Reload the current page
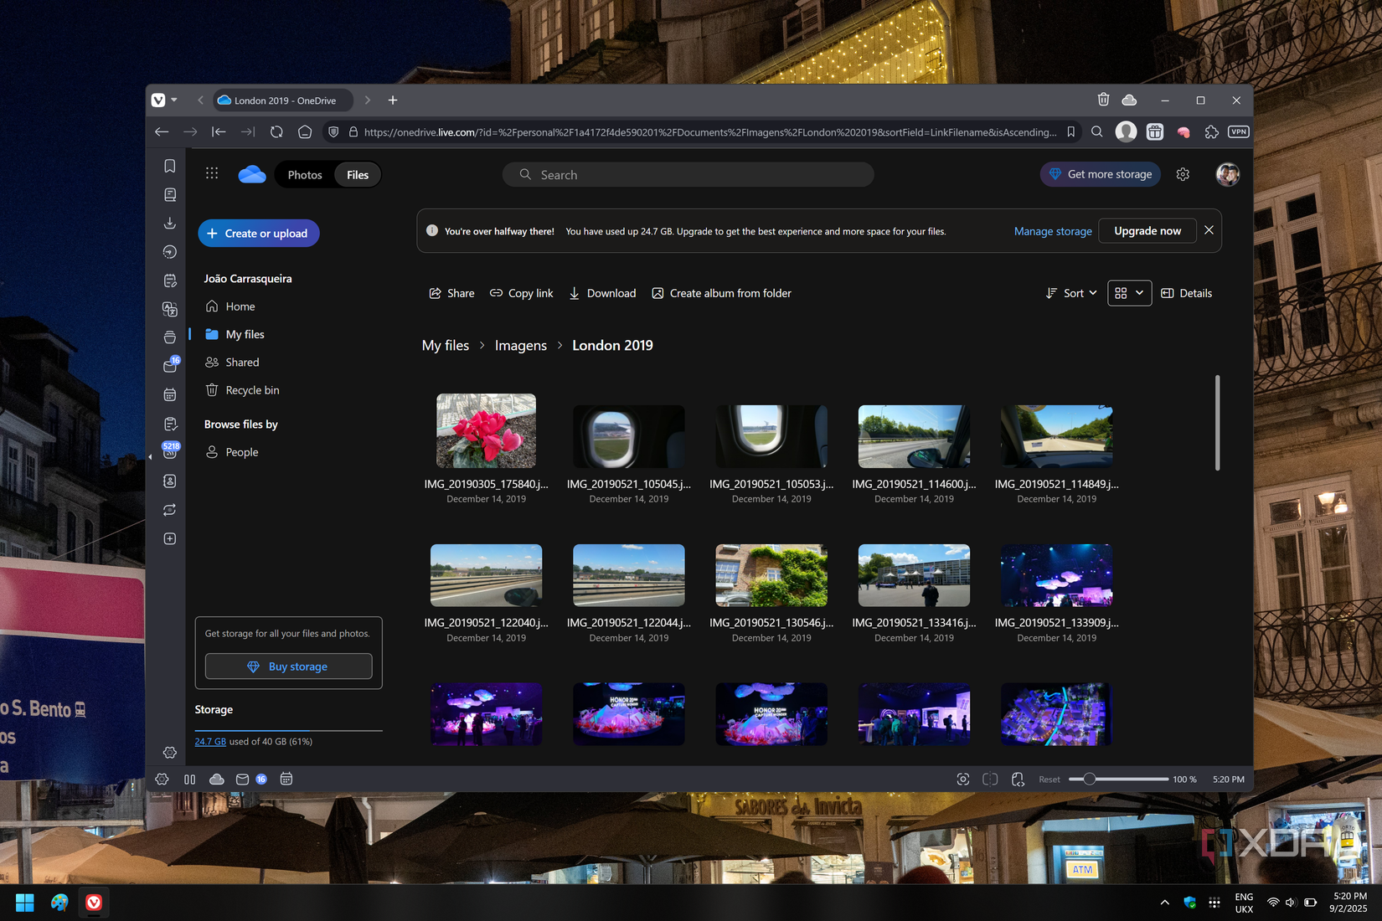This screenshot has height=921, width=1382. 276,131
